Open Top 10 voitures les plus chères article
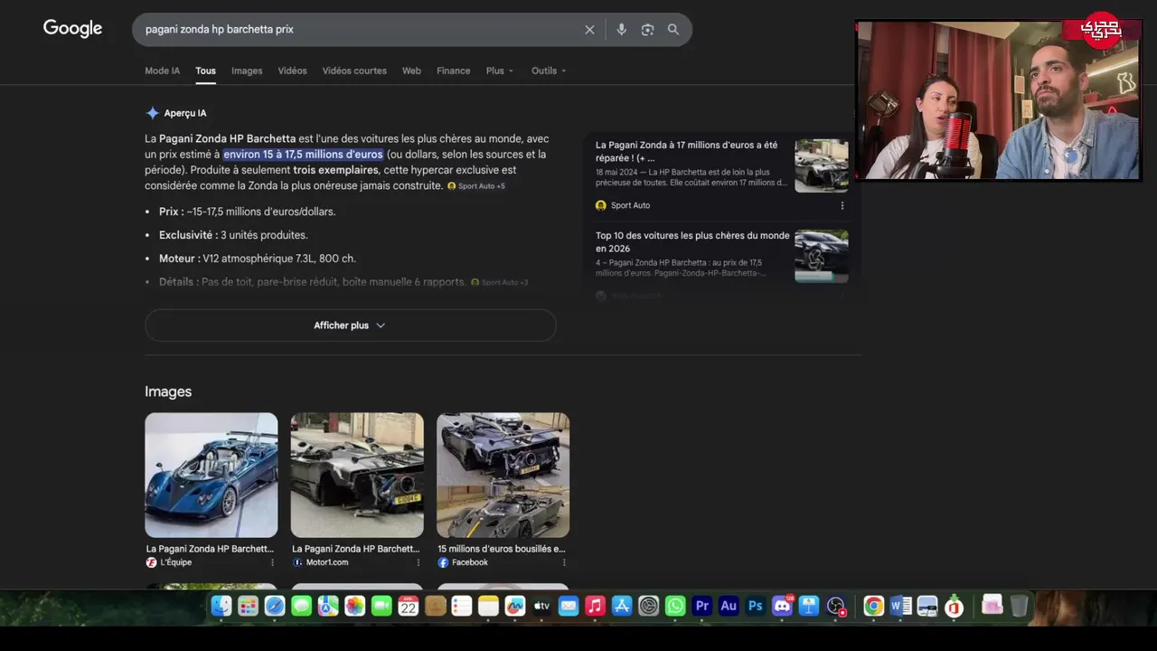The height and width of the screenshot is (651, 1157). click(x=692, y=241)
